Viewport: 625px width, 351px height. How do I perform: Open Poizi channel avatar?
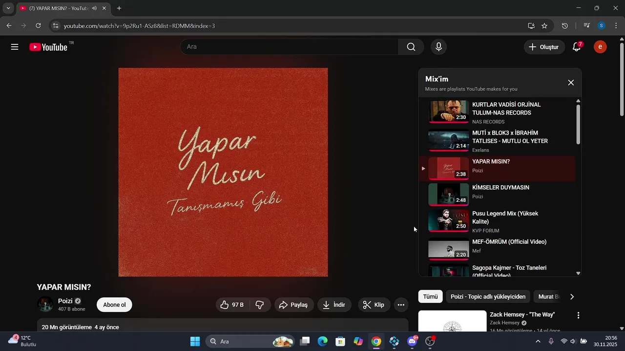click(x=45, y=304)
